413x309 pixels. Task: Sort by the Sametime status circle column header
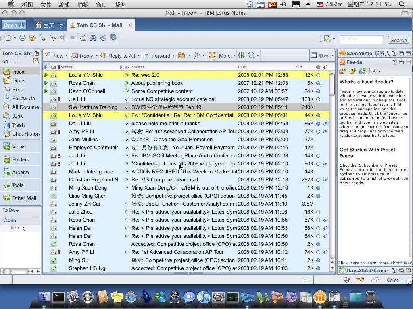coord(318,67)
